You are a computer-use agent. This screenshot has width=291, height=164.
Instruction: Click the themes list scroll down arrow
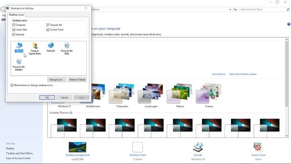click(286, 136)
